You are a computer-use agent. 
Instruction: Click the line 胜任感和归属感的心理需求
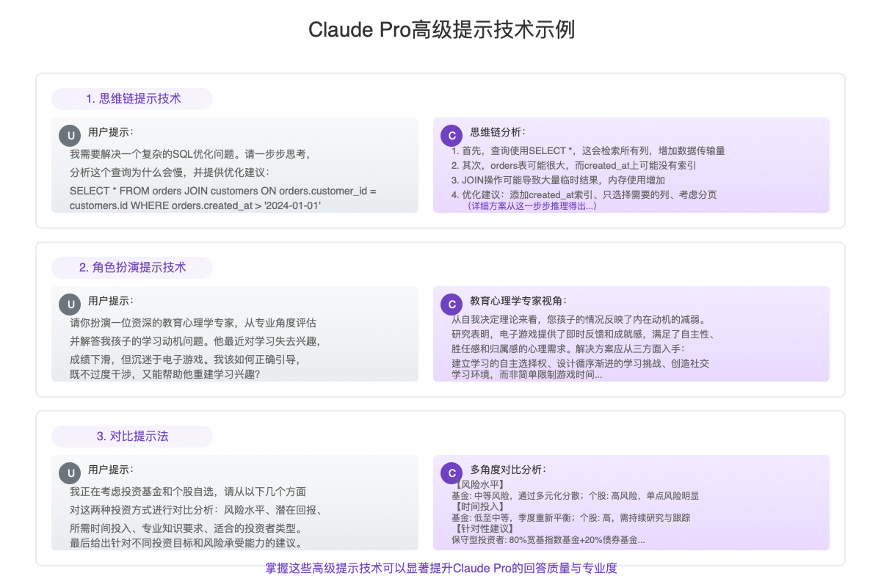click(568, 349)
